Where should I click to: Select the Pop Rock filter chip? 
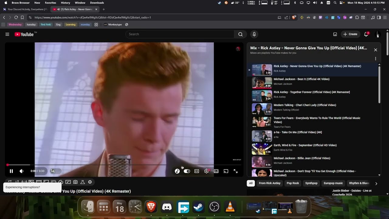click(293, 183)
